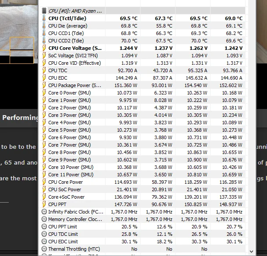Select the Core 10 Power (SMU) label

pyautogui.click(x=71, y=167)
